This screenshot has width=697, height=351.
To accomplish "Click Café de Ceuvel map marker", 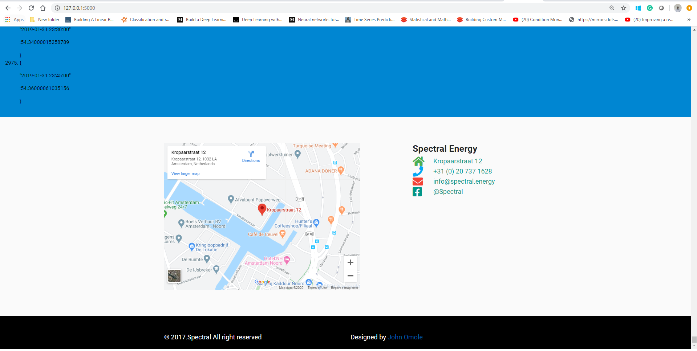I will 282,234.
